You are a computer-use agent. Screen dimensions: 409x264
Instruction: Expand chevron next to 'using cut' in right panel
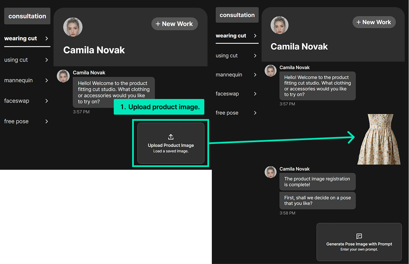coord(255,55)
